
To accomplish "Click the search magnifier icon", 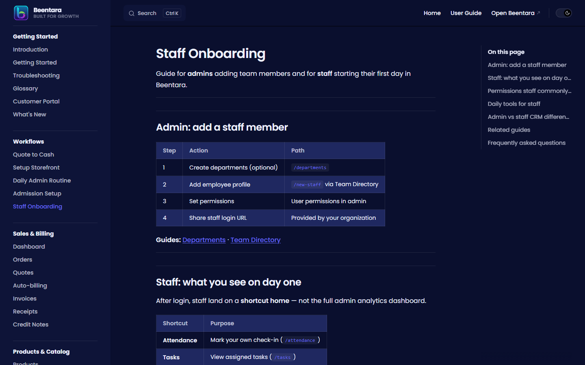I will [x=132, y=13].
